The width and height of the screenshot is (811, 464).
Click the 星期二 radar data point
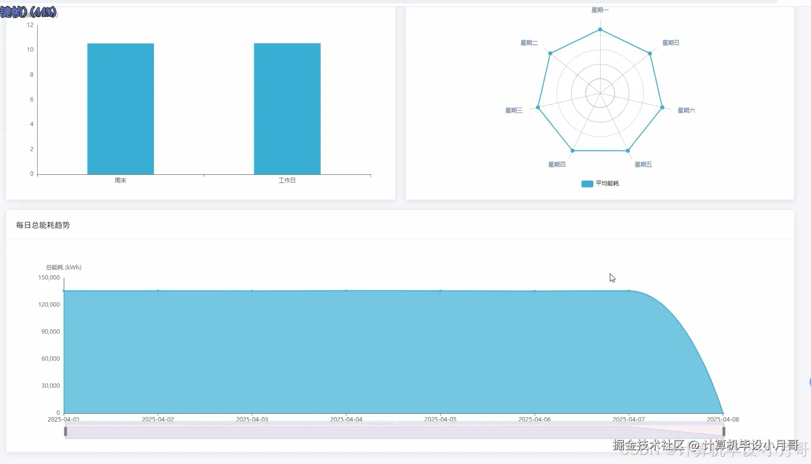pos(550,53)
